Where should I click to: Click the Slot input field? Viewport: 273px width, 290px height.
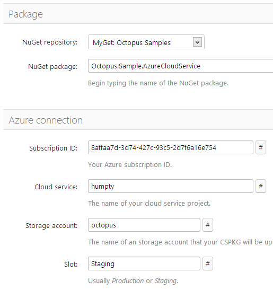(144, 263)
